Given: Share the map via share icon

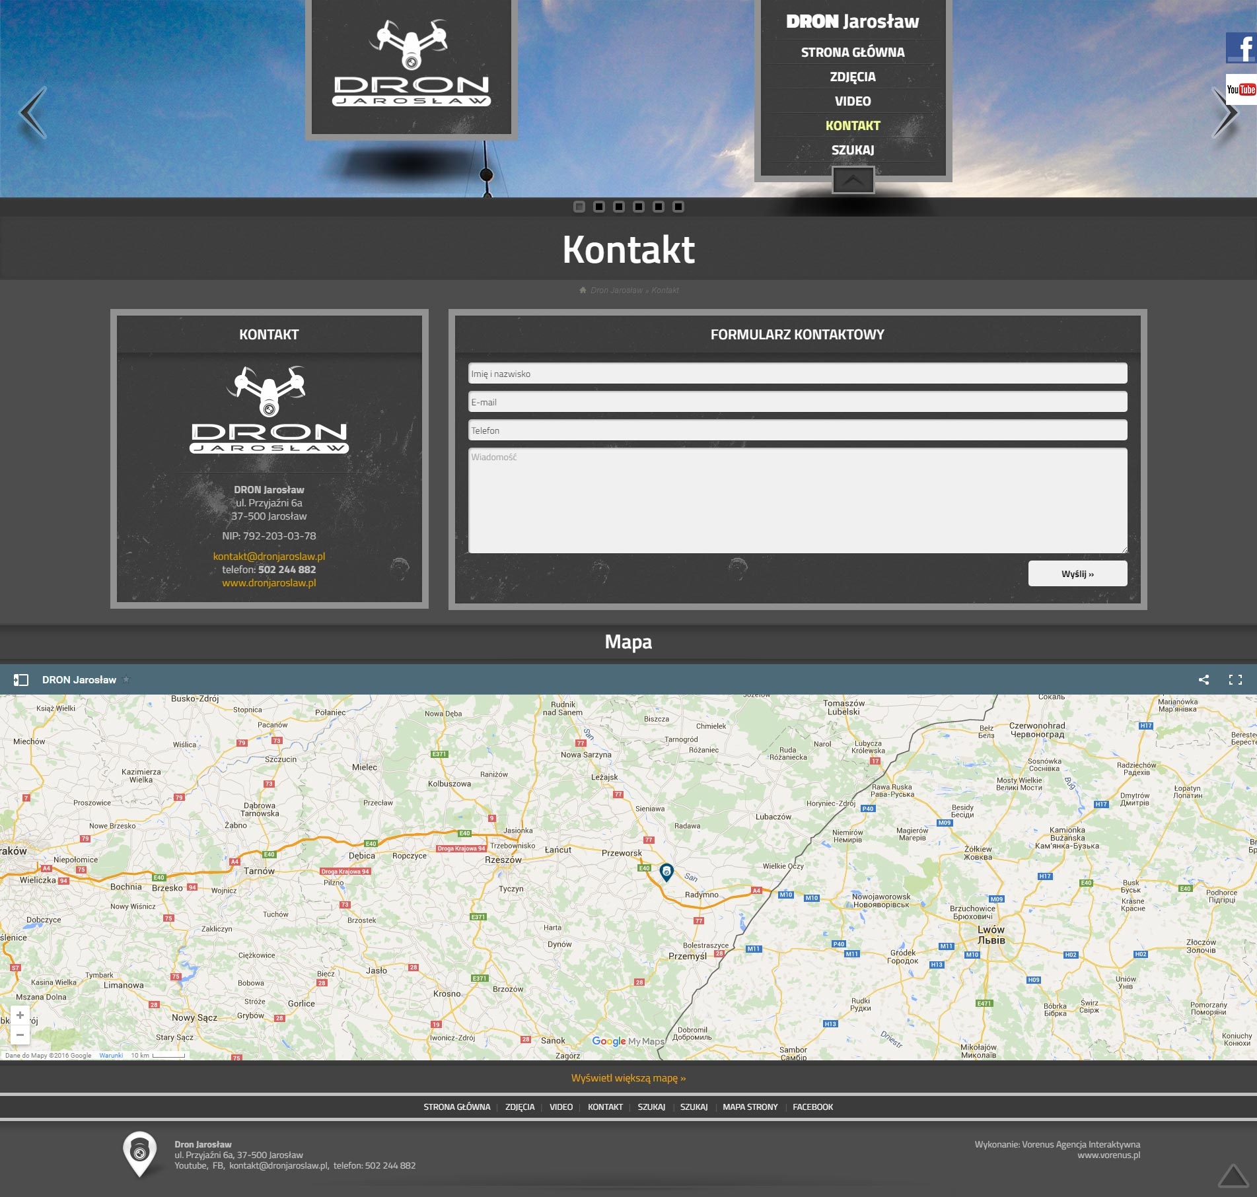Looking at the screenshot, I should point(1203,679).
